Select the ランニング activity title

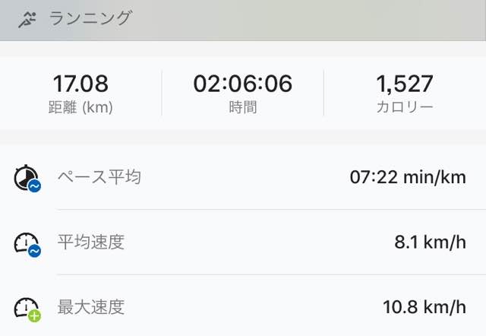(90, 18)
